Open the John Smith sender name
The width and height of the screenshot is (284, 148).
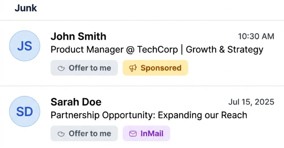click(x=78, y=37)
